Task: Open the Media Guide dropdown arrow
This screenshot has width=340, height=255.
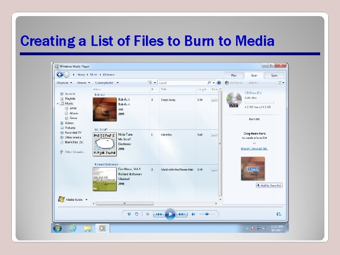Action: click(86, 199)
